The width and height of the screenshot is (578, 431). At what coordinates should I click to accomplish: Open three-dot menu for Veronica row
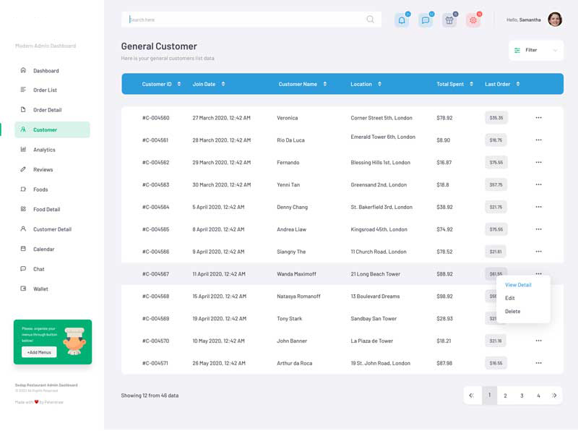tap(538, 117)
